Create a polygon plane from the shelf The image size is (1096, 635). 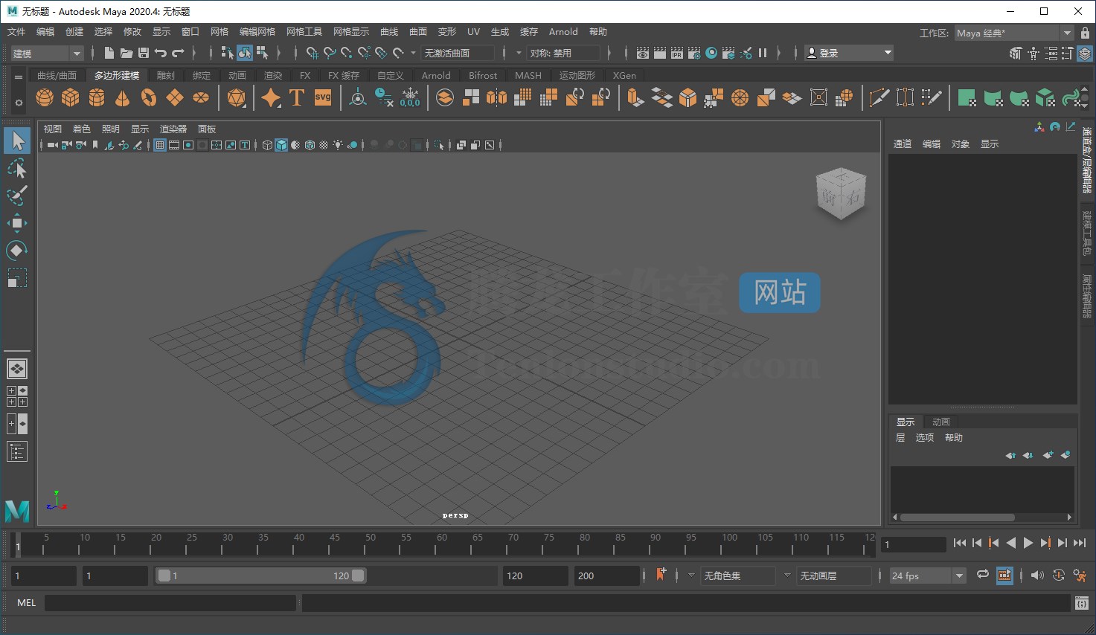175,97
